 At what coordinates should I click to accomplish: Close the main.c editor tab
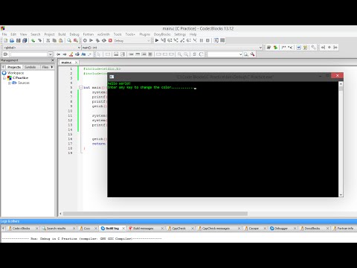(77, 63)
